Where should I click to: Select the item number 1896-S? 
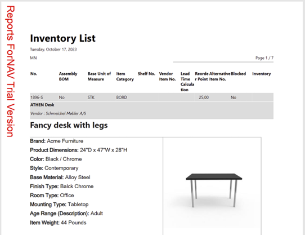[37, 97]
